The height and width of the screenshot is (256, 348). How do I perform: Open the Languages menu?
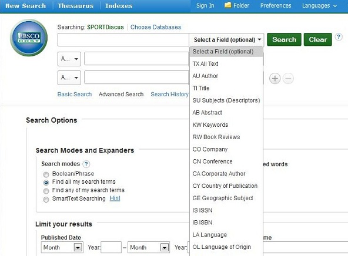[x=319, y=5]
